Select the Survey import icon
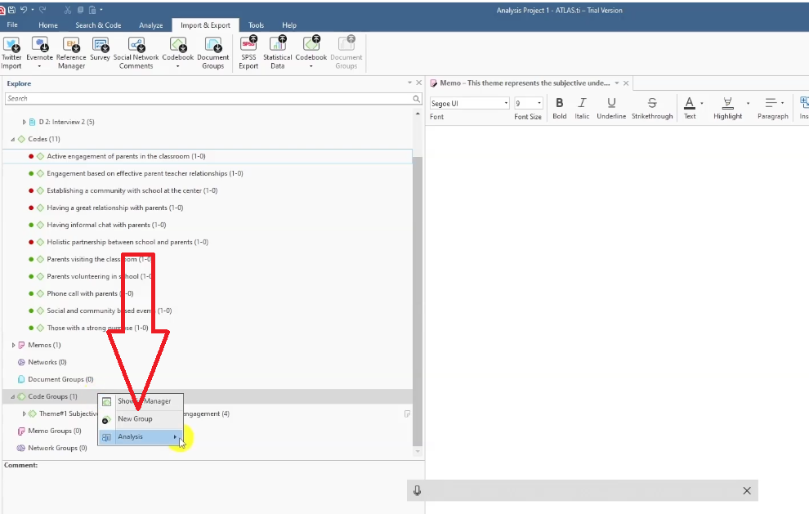Image resolution: width=809 pixels, height=514 pixels. [100, 46]
